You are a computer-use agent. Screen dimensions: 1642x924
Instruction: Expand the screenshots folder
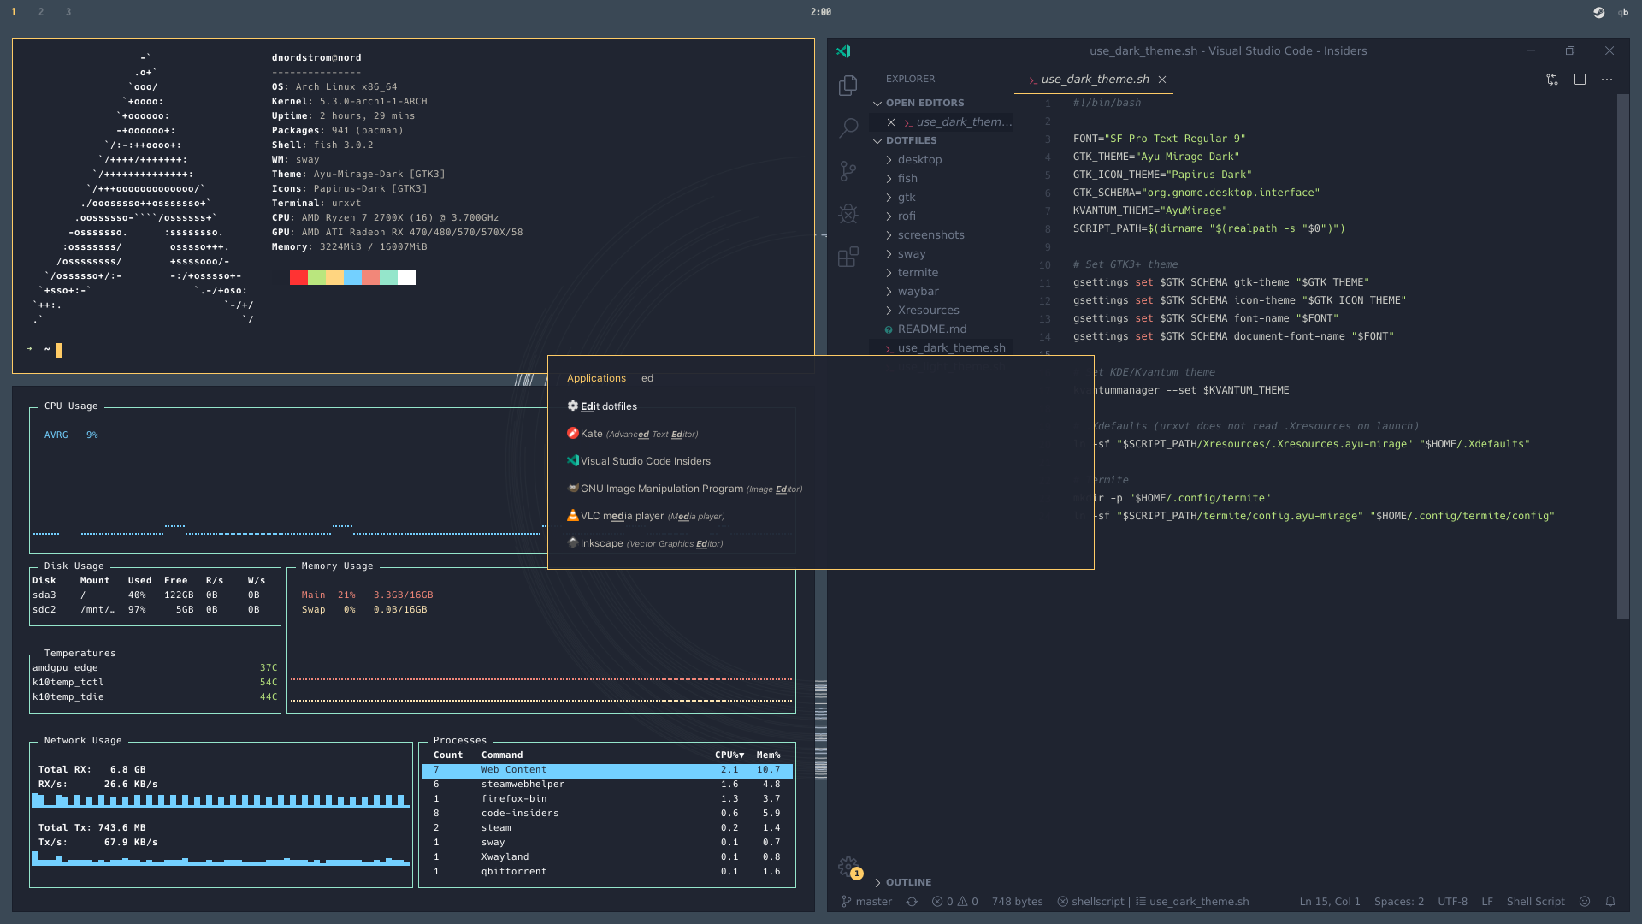pyautogui.click(x=941, y=235)
